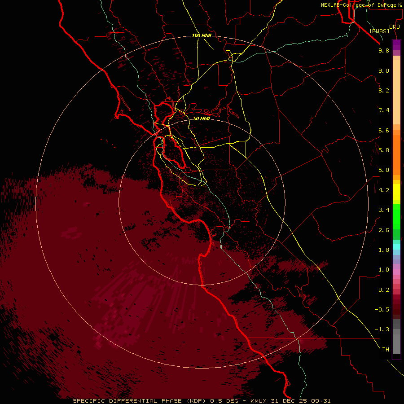
Task: Click the DKD label above the color scale
Action: click(395, 27)
